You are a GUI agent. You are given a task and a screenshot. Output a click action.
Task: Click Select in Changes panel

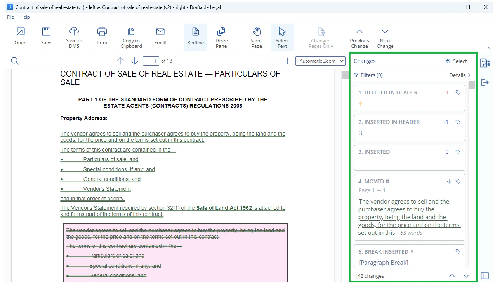[457, 61]
